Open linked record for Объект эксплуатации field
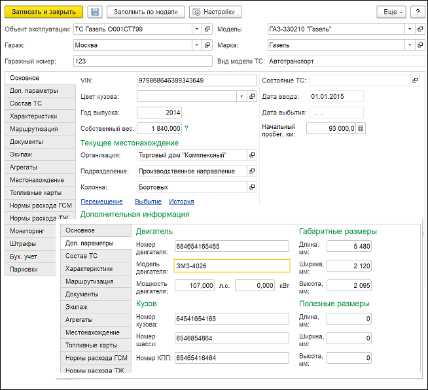Image resolution: width=428 pixels, height=390 pixels. point(207,29)
